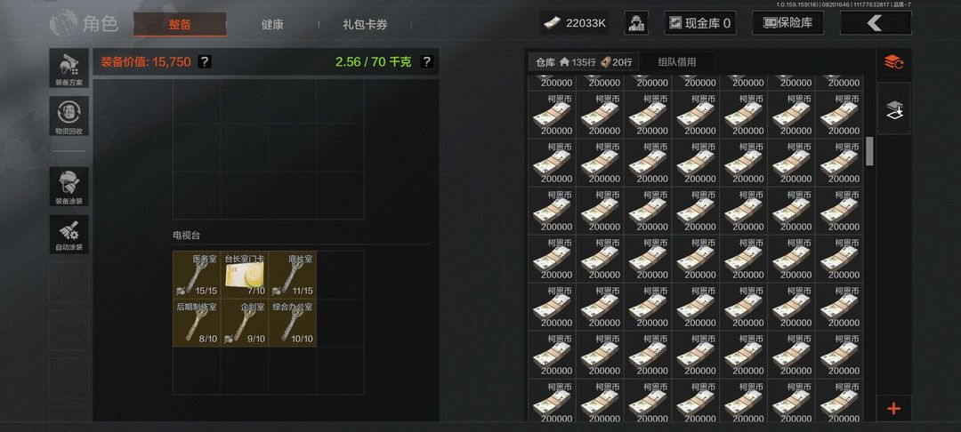Click the warehouse sort/organize icon
961x432 pixels.
893,62
